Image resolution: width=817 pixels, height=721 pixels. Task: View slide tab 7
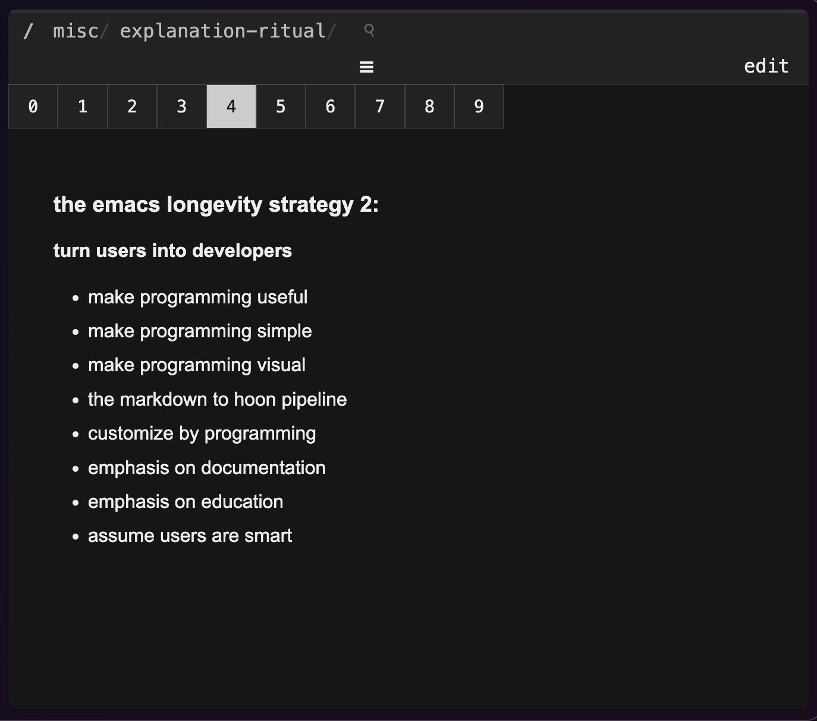[x=380, y=106]
